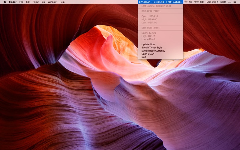Open the Help menu
Image resolution: width=240 pixels, height=150 pixels.
click(x=62, y=2)
